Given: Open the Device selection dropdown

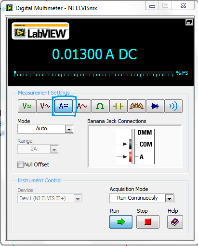Looking at the screenshot, I should (x=50, y=198).
